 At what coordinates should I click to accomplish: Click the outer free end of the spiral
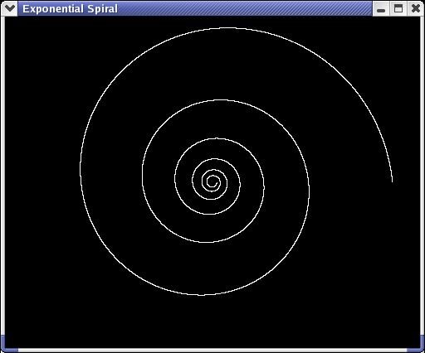coord(392,181)
